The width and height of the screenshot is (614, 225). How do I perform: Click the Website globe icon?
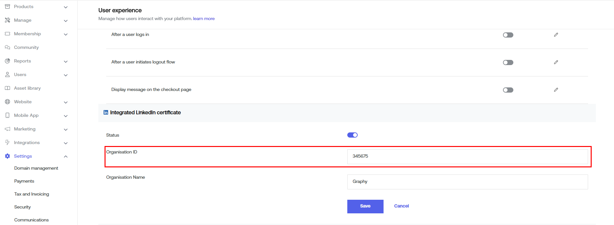(x=7, y=102)
